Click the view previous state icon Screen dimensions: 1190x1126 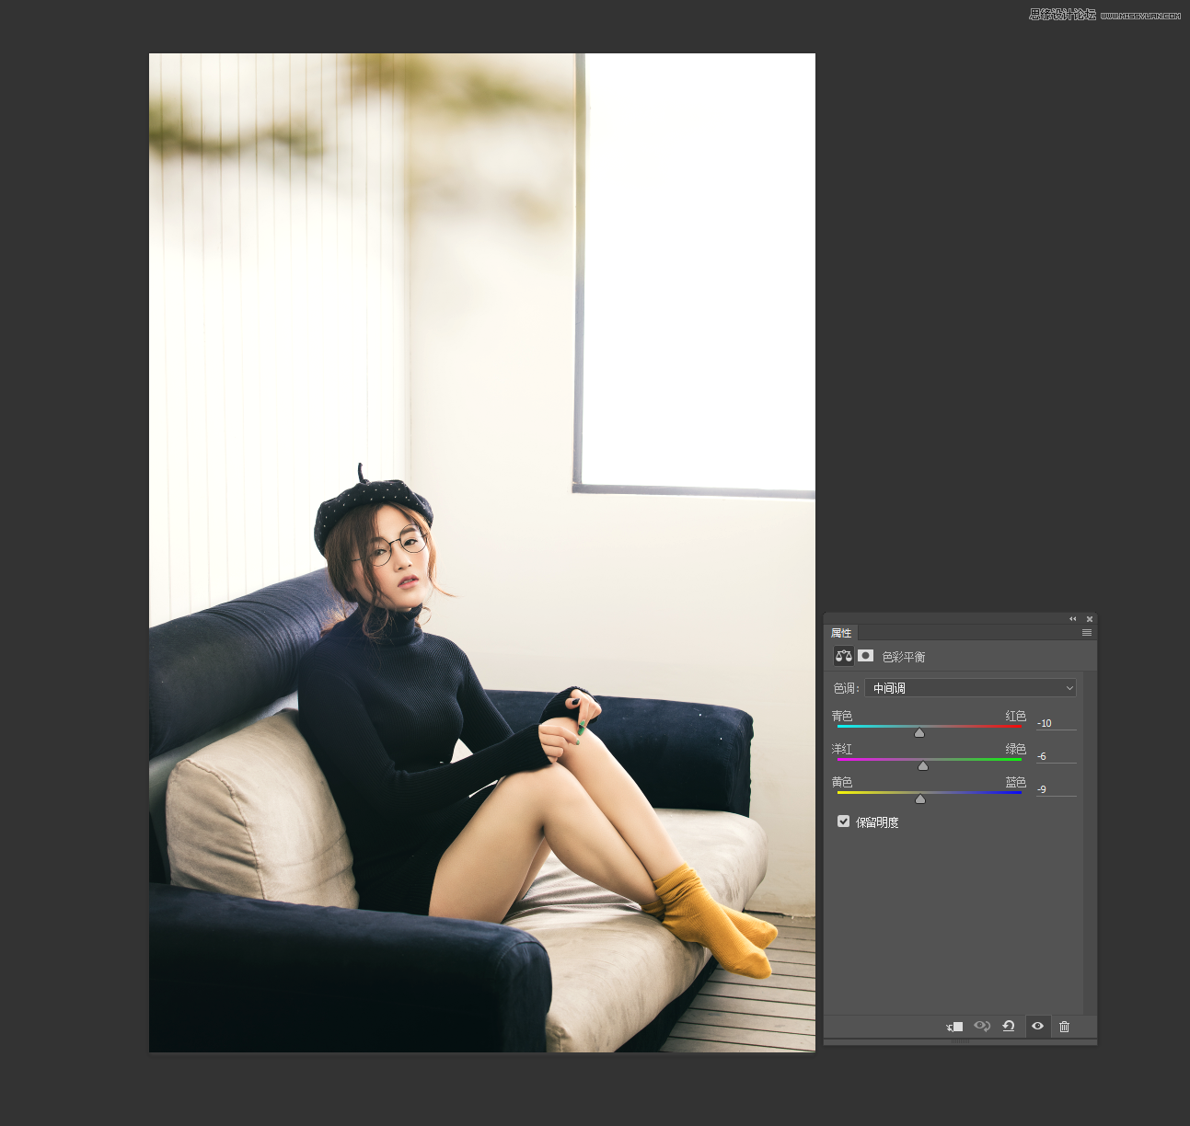tap(982, 1027)
